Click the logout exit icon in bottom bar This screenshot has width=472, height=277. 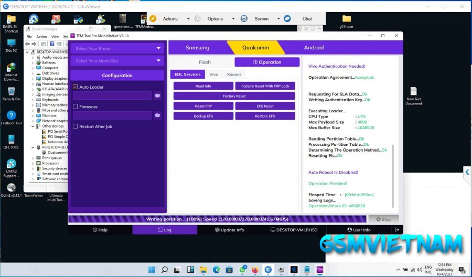tap(397, 230)
